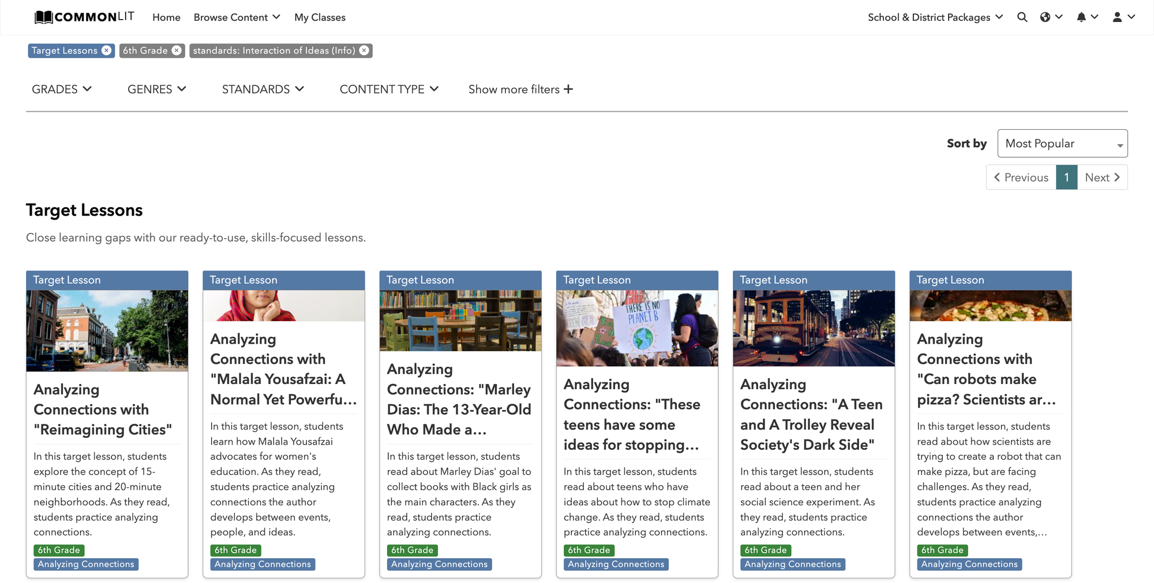Expand the STANDARDS filter dropdown
Viewport: 1154px width, 583px height.
coord(263,89)
